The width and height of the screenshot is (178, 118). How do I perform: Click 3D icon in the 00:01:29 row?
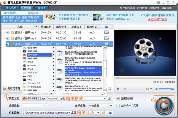tap(106, 44)
